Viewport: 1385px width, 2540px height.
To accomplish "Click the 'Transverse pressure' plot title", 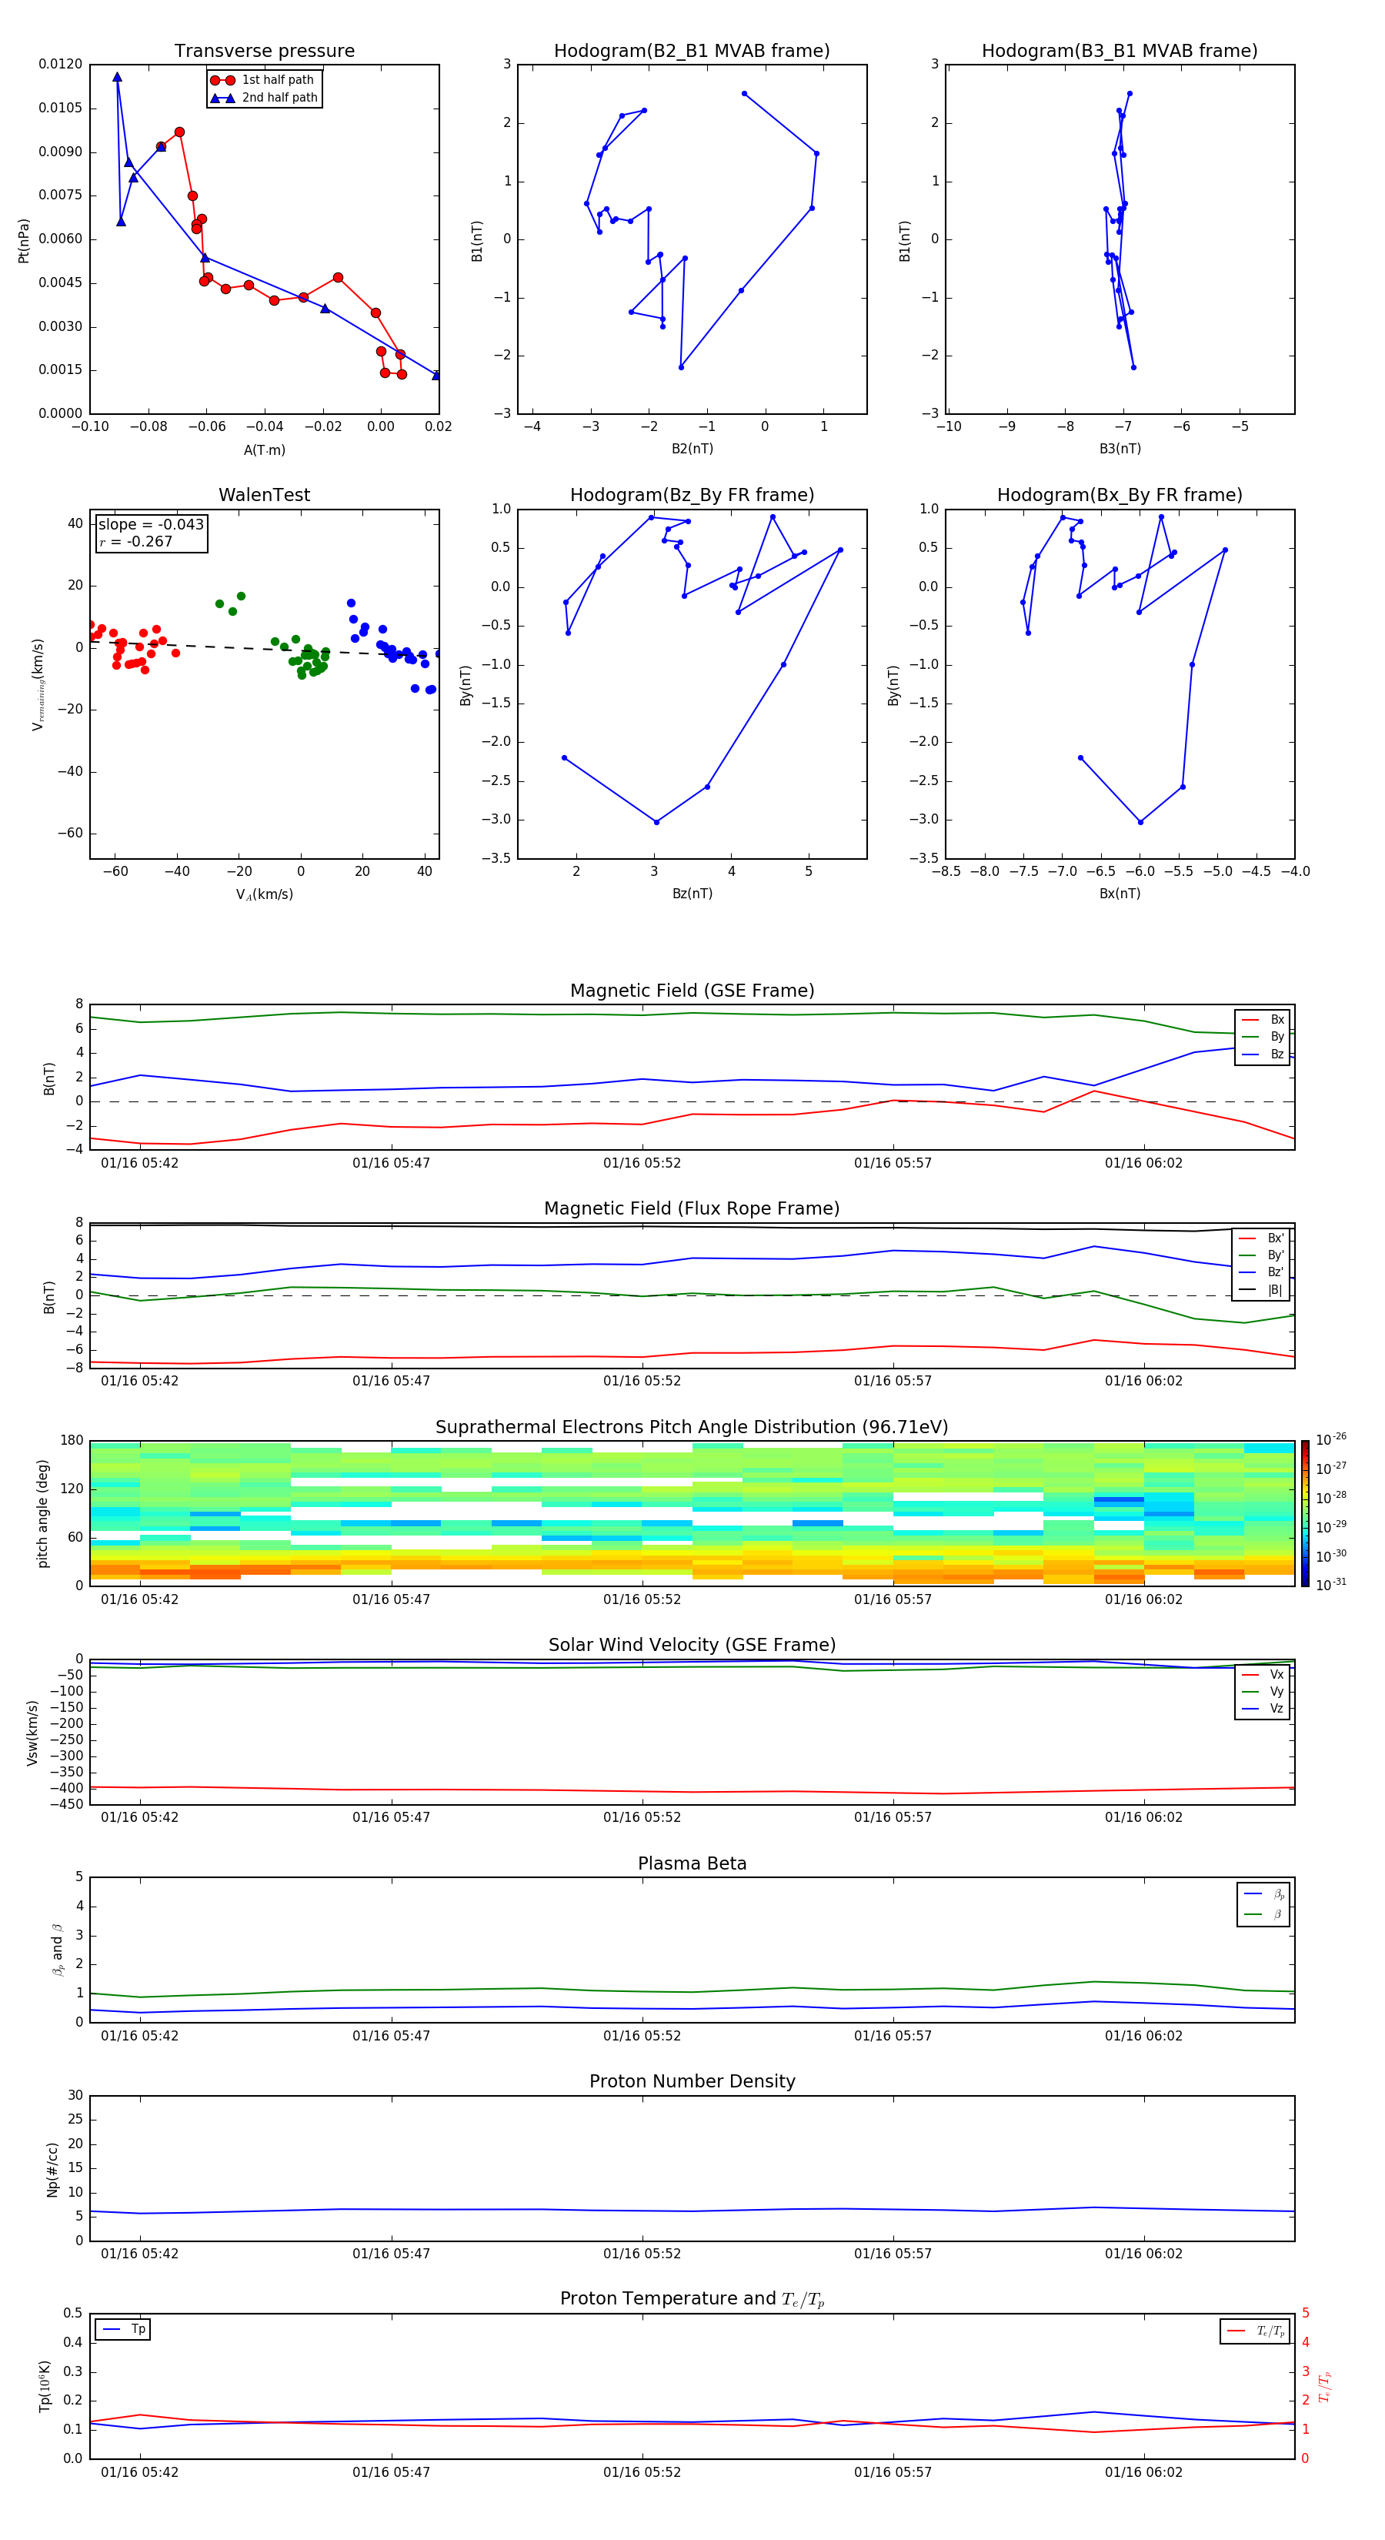I will [264, 52].
